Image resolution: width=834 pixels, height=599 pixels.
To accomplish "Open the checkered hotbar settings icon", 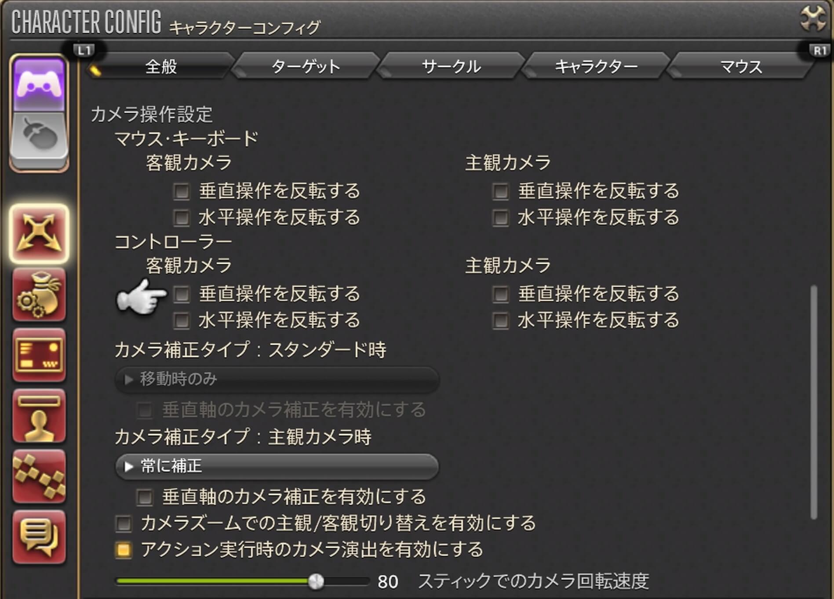I will 39,476.
